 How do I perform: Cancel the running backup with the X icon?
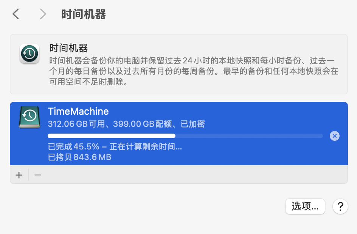334,136
